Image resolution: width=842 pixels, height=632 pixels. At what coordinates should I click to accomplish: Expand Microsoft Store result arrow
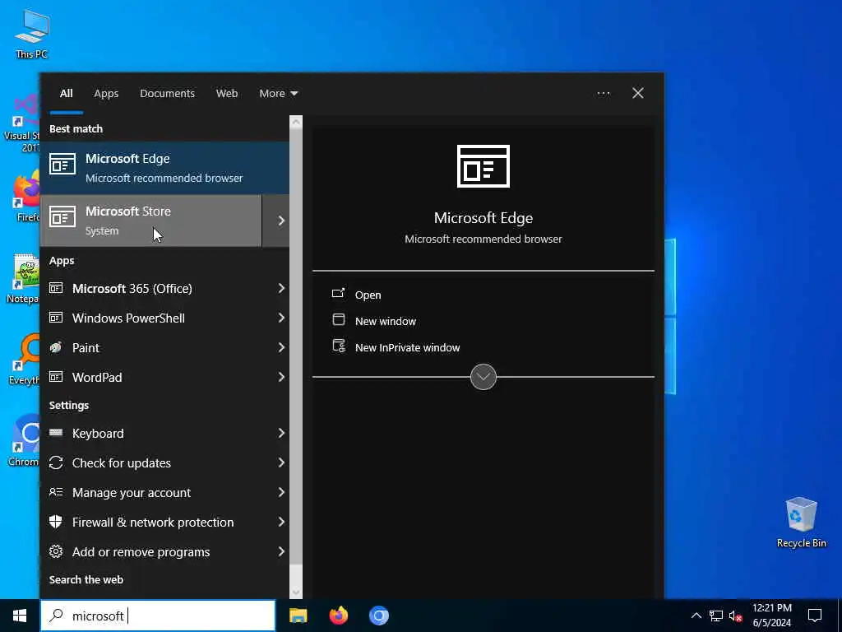[x=281, y=221]
